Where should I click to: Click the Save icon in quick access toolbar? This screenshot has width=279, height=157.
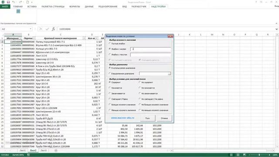click(x=8, y=2)
